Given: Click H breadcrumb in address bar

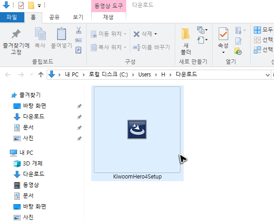Looking at the screenshot, I should click(x=163, y=75).
